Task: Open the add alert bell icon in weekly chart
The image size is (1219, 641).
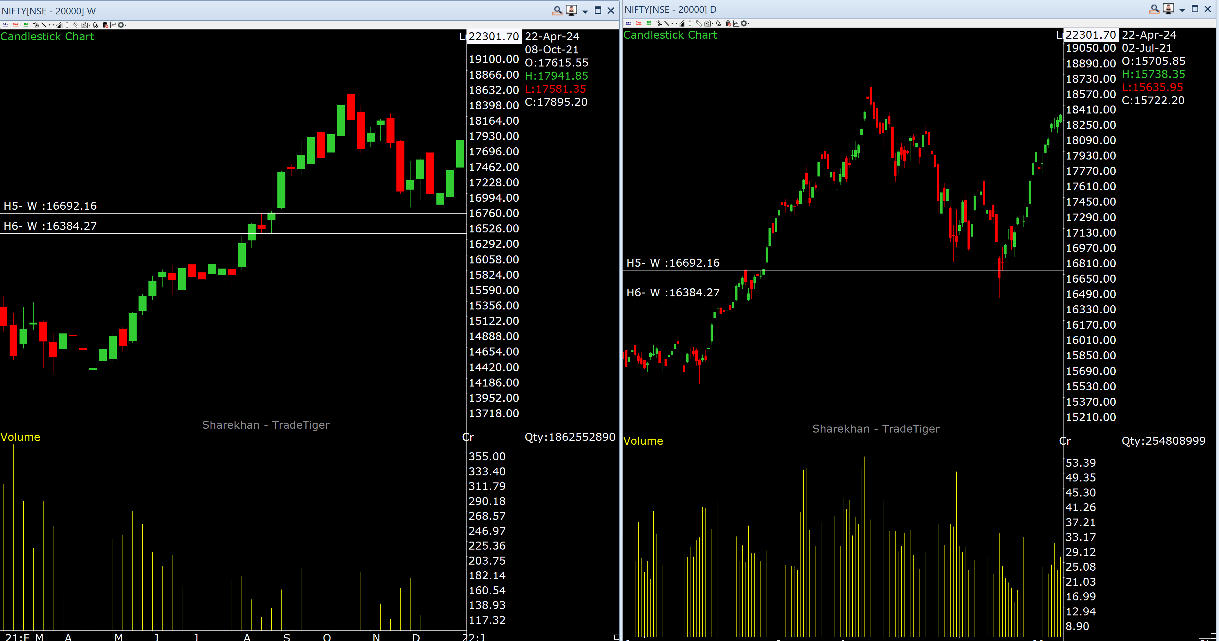Action: coord(95,25)
